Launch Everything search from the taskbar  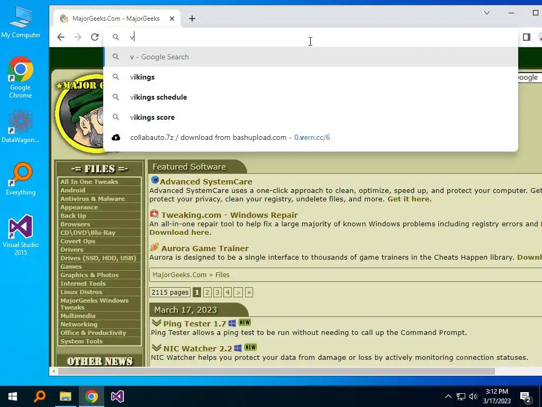point(39,396)
